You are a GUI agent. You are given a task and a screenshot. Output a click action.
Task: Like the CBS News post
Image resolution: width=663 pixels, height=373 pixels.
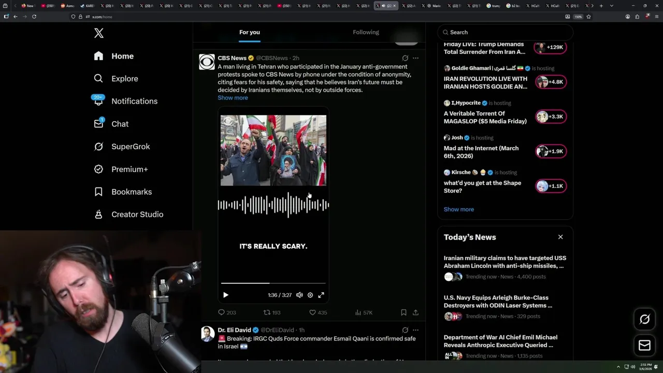pos(318,312)
